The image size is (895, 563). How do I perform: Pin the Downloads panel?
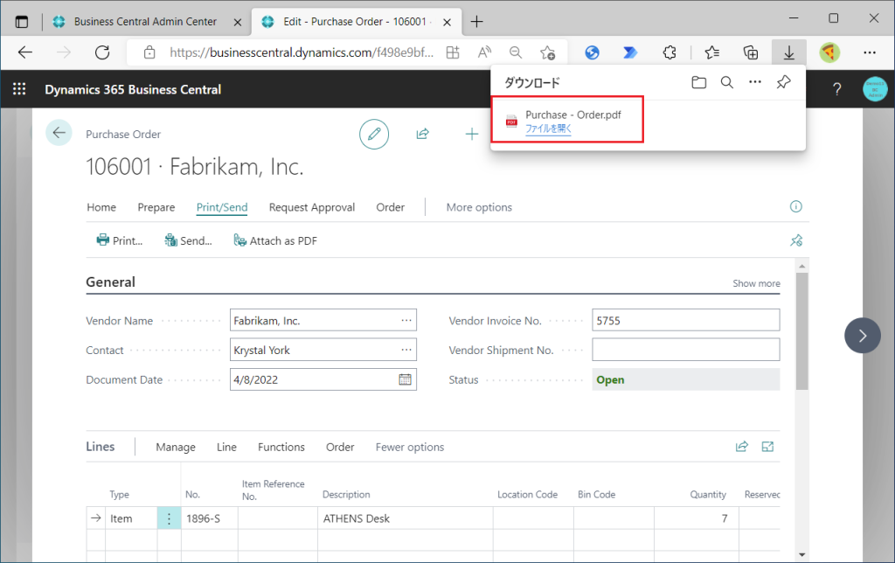point(784,82)
